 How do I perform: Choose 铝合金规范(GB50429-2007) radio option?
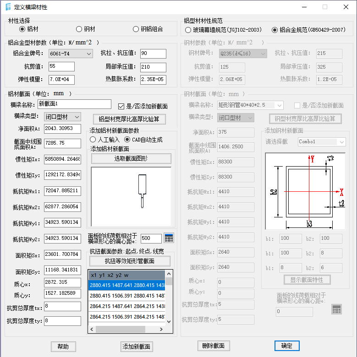pyautogui.click(x=275, y=30)
